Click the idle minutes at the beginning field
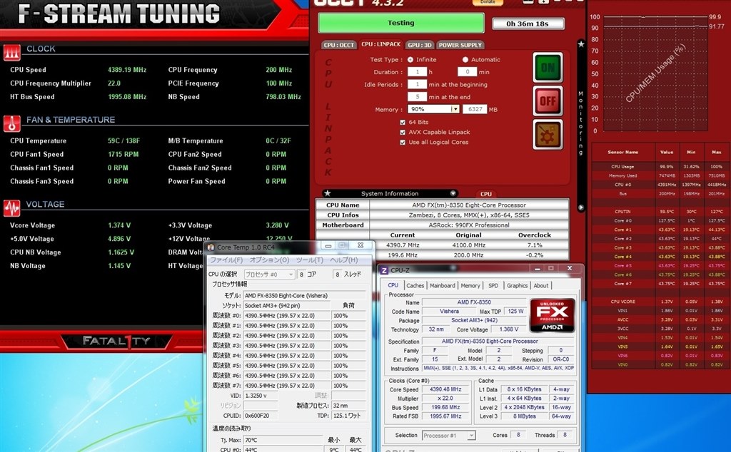 [417, 84]
